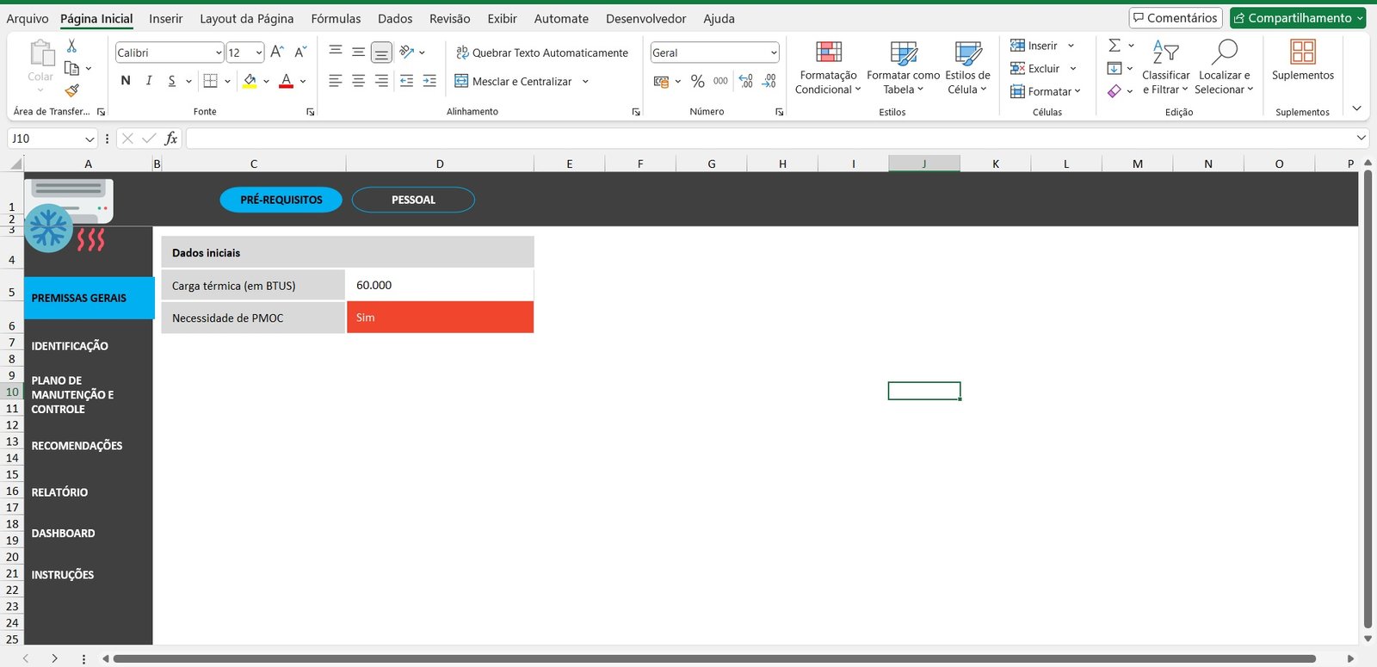Viewport: 1377px width, 667px height.
Task: Navigate to RELATÓRIO sidebar link
Action: point(59,492)
